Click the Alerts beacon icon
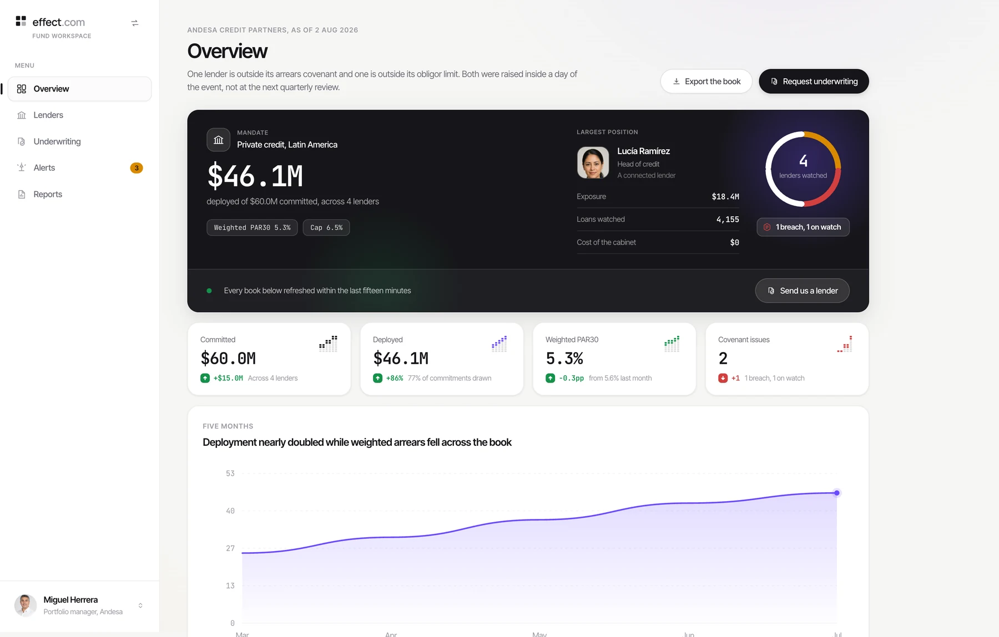 (22, 167)
